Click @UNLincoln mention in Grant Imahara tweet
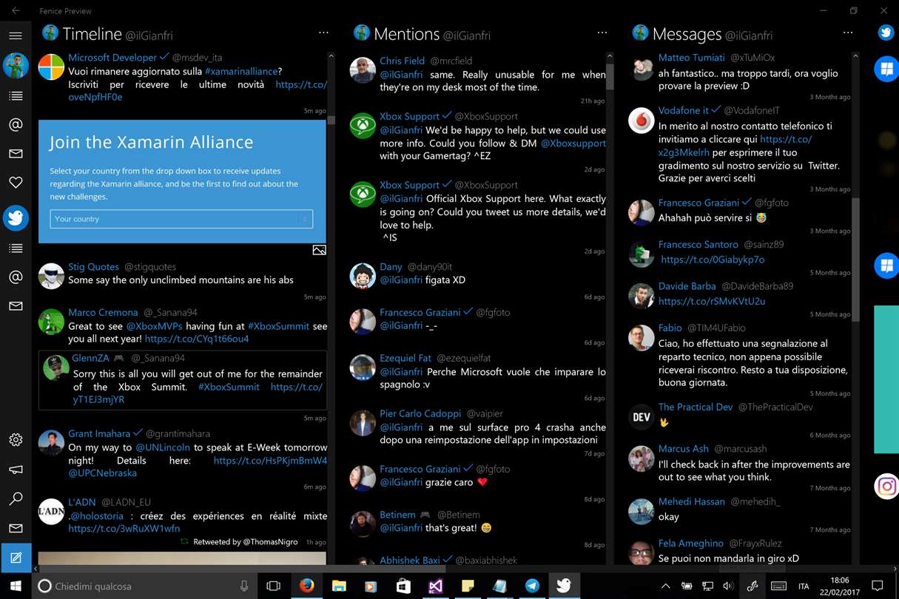 coord(162,447)
